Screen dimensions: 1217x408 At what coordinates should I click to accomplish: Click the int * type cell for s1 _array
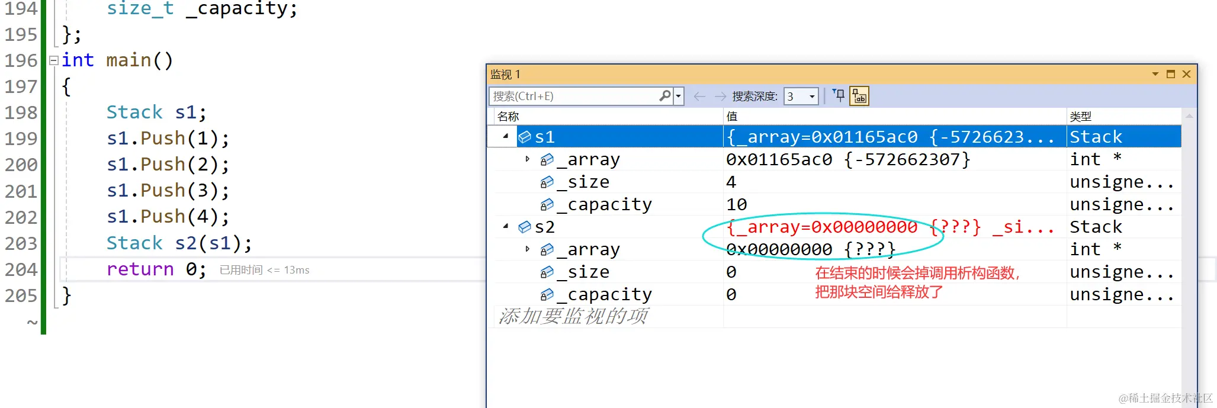(1096, 159)
